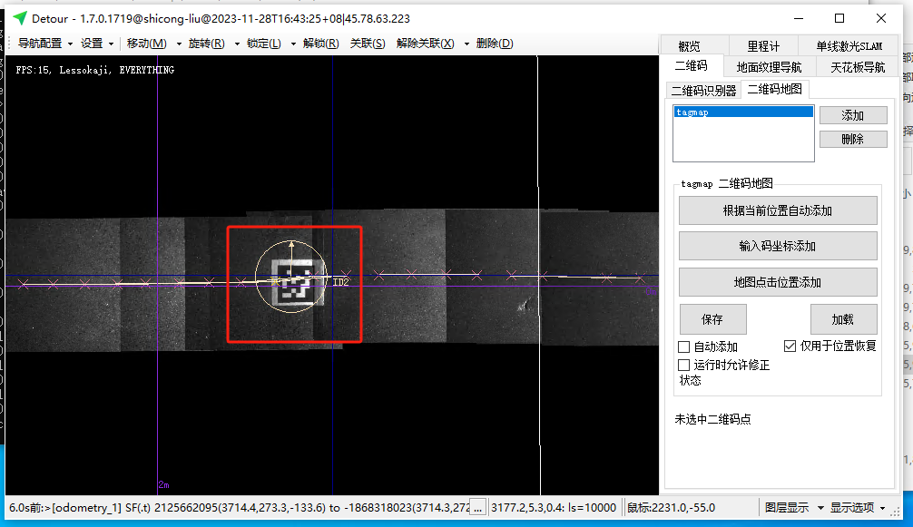Screen dimensions: 913x527
Task: Click the Detour app logo icon
Action: pyautogui.click(x=20, y=18)
